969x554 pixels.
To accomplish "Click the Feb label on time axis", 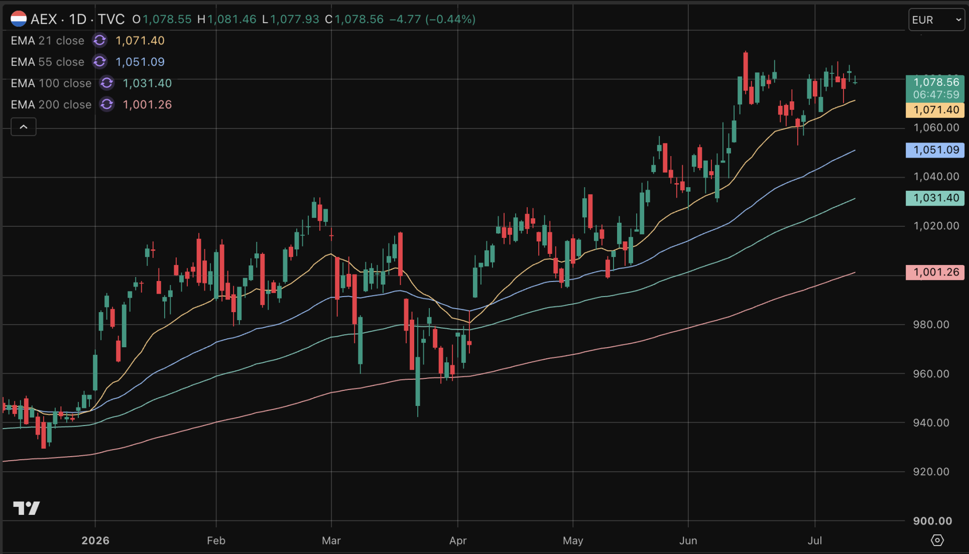I will [216, 540].
